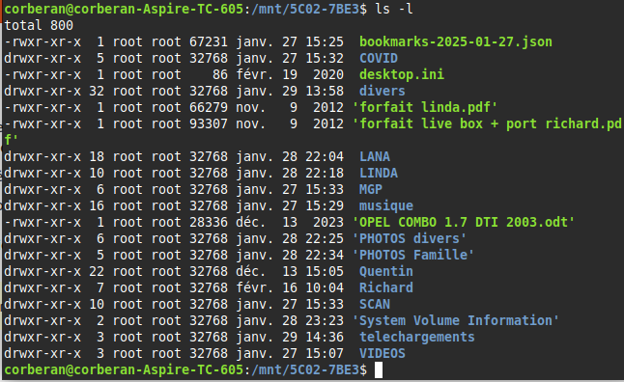The image size is (624, 382).
Task: Click 'forfait live box + port richard' file name
Action: tap(487, 123)
